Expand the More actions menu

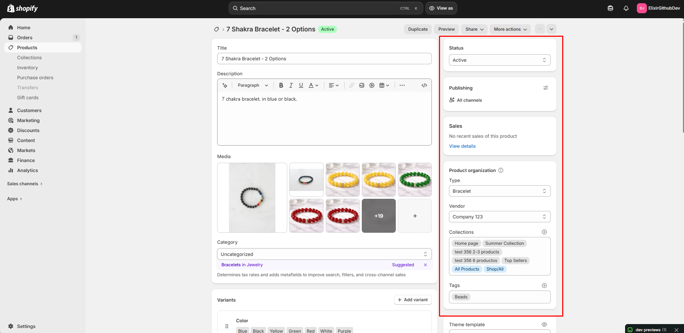pos(510,29)
